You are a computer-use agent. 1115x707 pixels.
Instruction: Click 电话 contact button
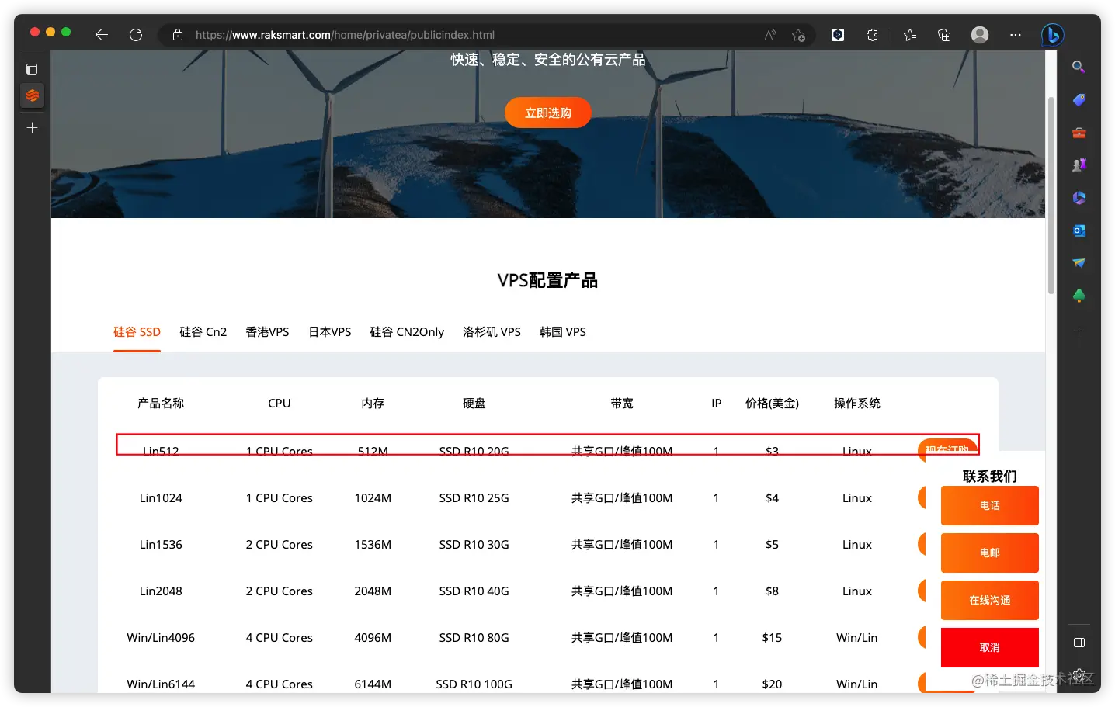pos(990,506)
